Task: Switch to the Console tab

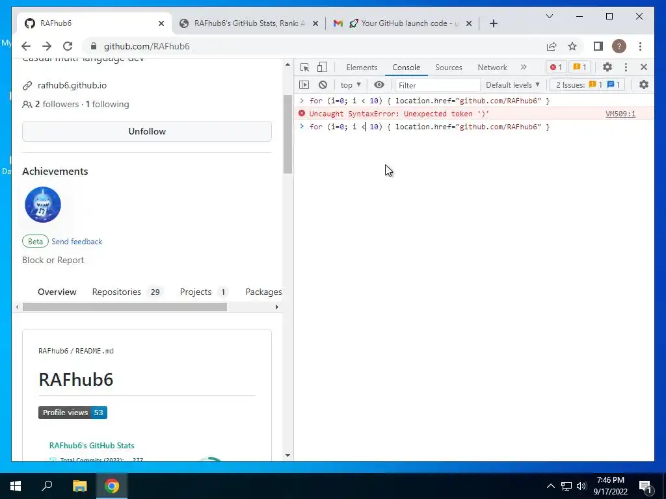Action: coord(406,68)
